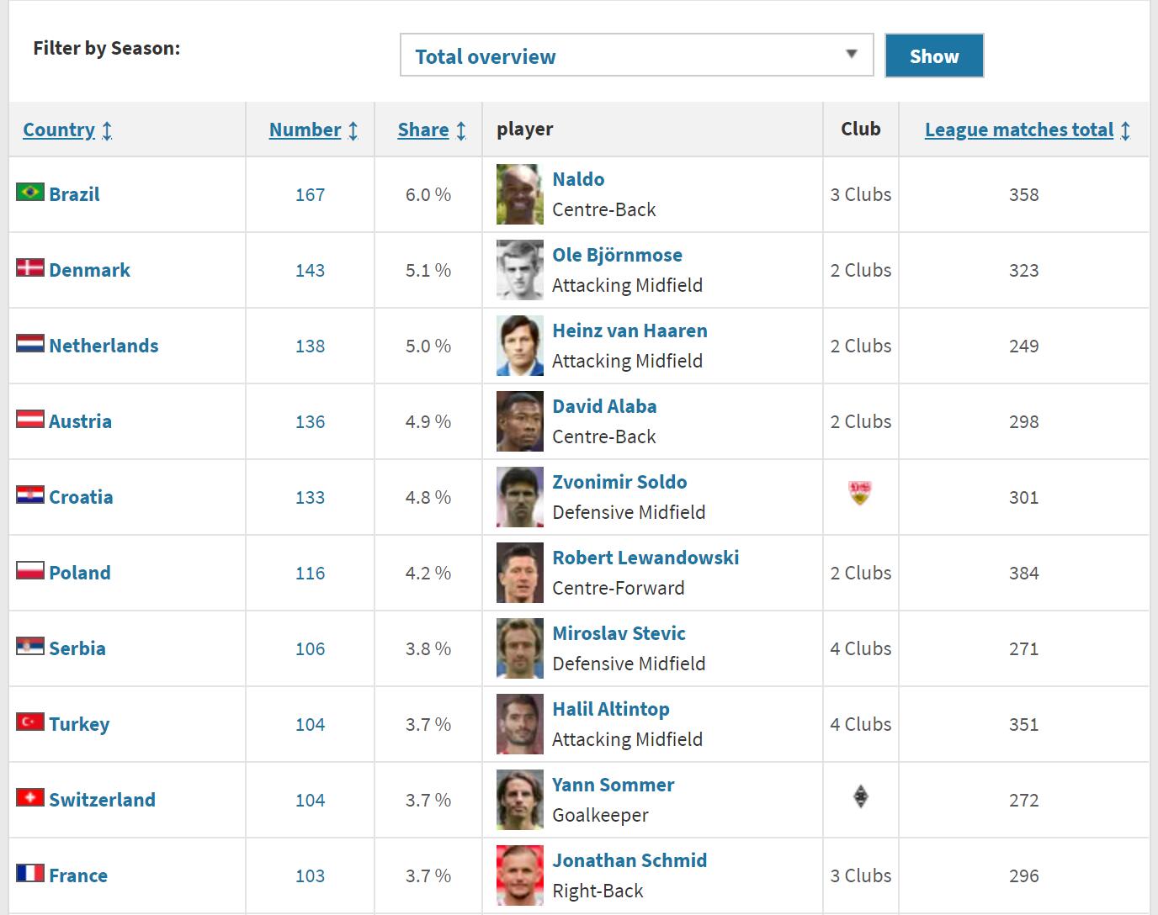Screen dimensions: 1158x915
Task: Click the Borussia Mönchengladbach club crest
Action: 860,796
